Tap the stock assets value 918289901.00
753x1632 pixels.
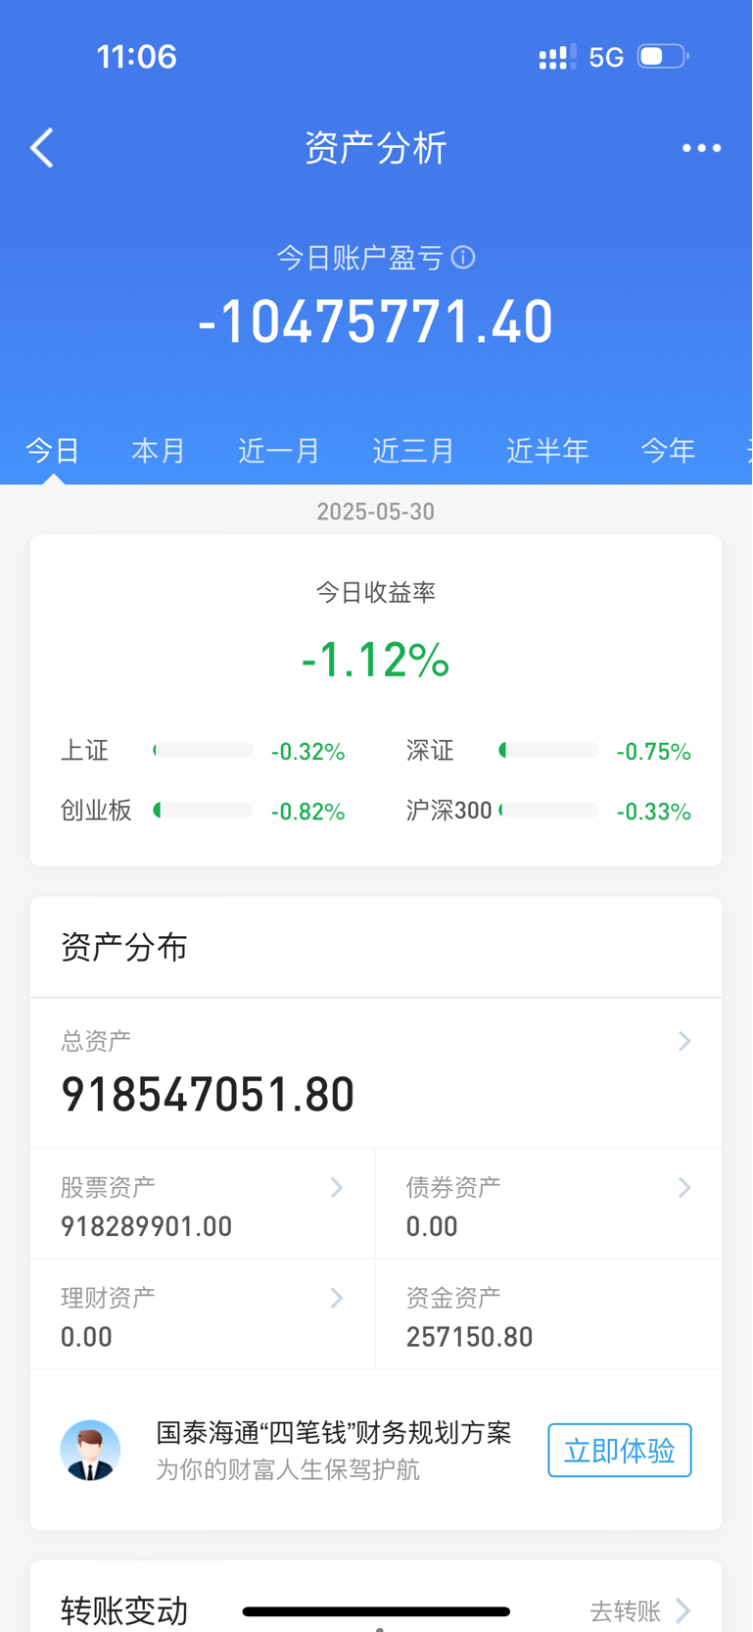[147, 1227]
